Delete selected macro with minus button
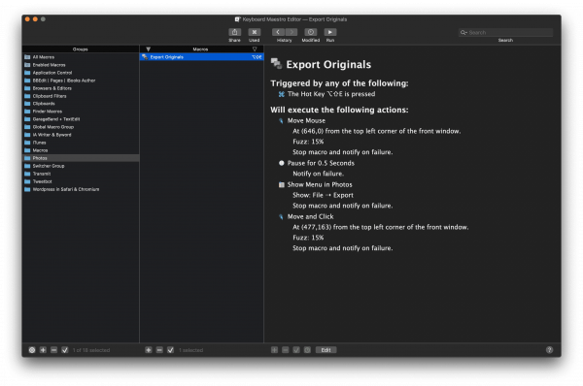Image resolution: width=583 pixels, height=386 pixels. pyautogui.click(x=159, y=350)
